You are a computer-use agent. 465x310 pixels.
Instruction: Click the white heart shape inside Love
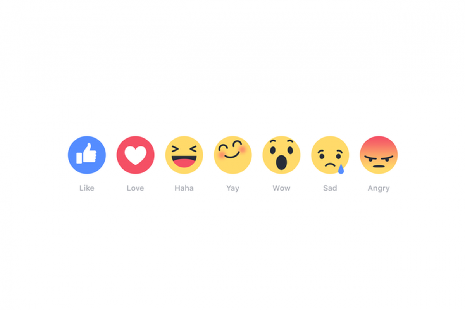click(136, 156)
